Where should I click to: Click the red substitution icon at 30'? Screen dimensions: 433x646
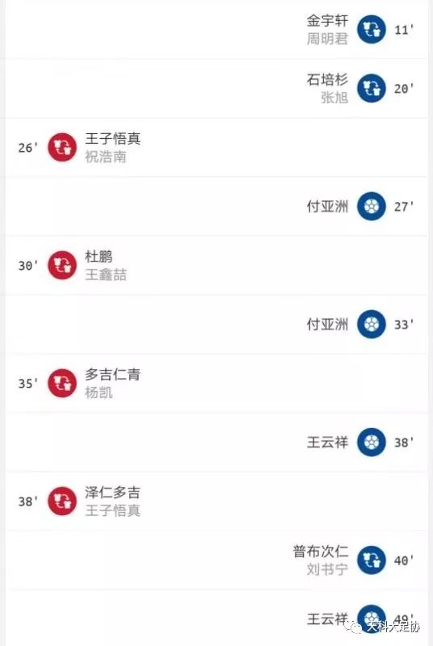tap(62, 266)
